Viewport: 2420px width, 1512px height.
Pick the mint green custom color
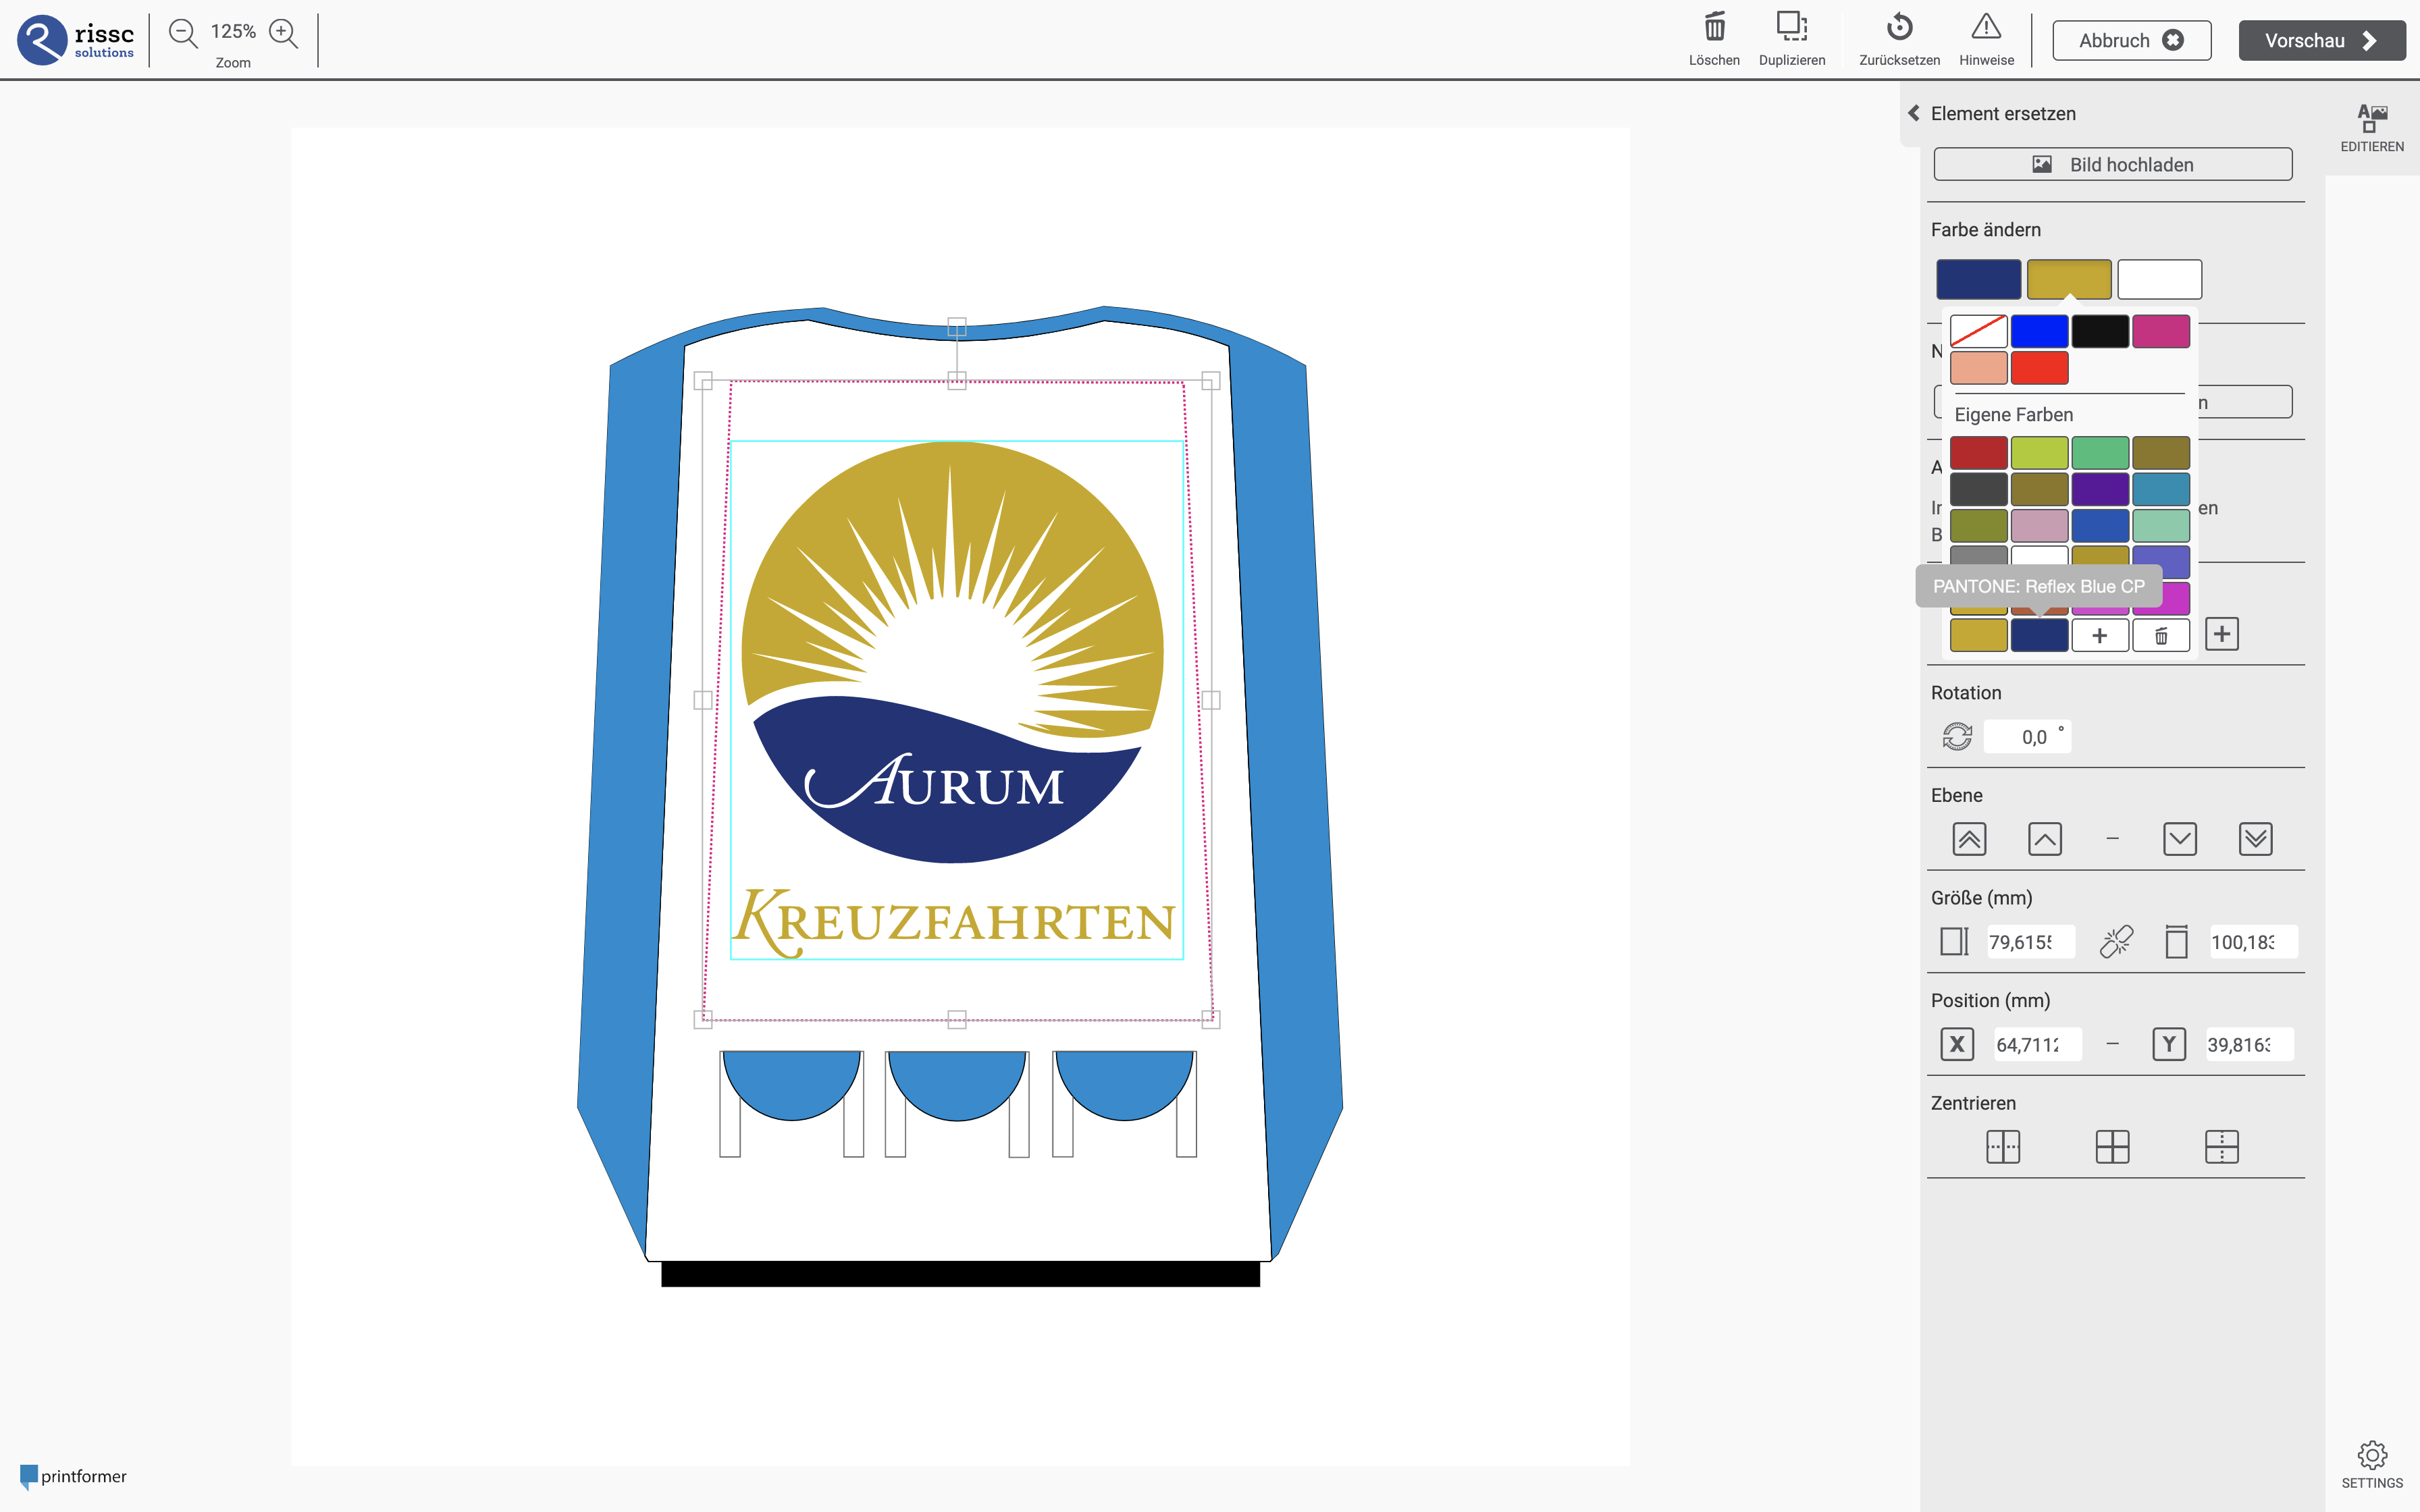tap(2161, 525)
